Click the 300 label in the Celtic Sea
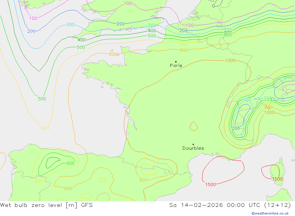Image resolution: width=295 pixels, height=216 pixels. point(71,25)
